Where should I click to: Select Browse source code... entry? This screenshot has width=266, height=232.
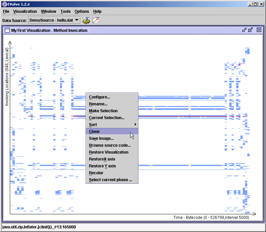coord(112,145)
